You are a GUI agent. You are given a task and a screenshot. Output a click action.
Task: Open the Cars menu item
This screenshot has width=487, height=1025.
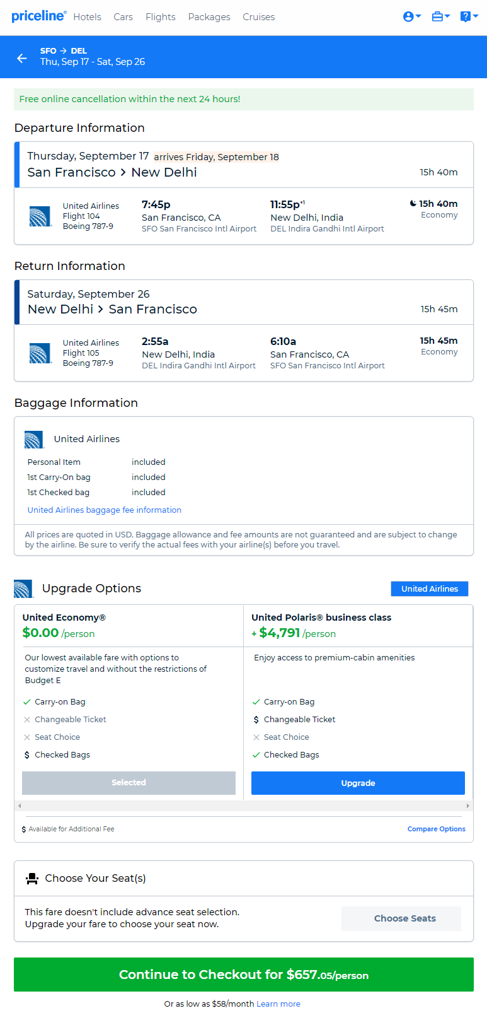tap(123, 17)
